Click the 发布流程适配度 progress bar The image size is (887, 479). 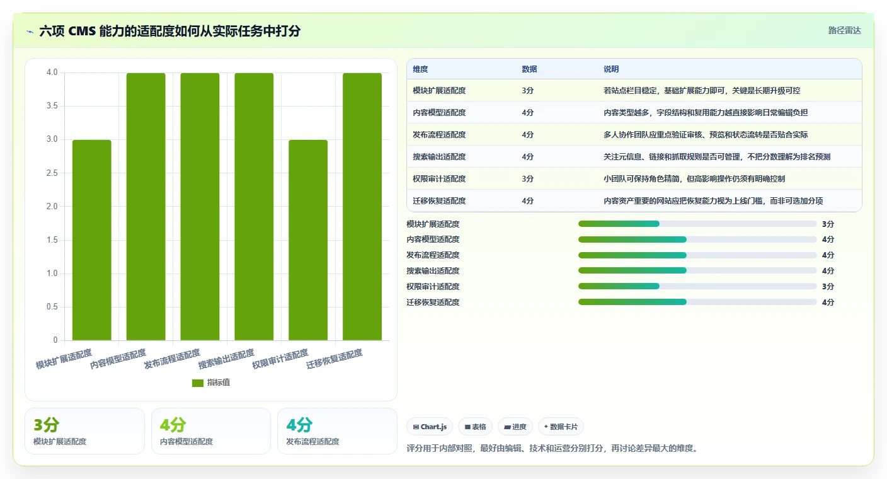point(697,255)
